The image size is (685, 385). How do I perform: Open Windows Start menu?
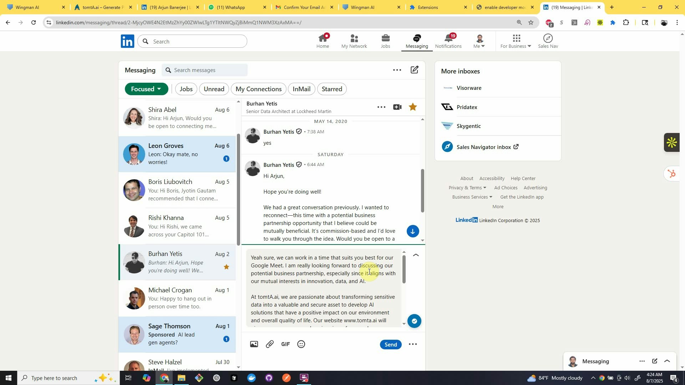click(9, 378)
